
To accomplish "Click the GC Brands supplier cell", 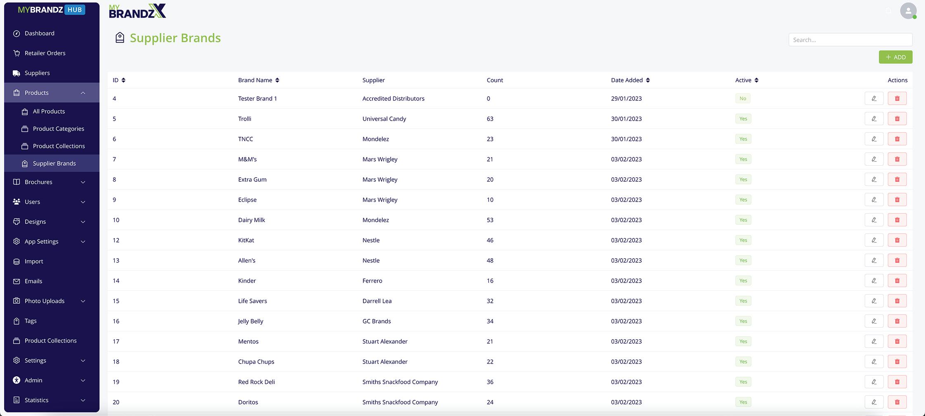I will pyautogui.click(x=376, y=321).
